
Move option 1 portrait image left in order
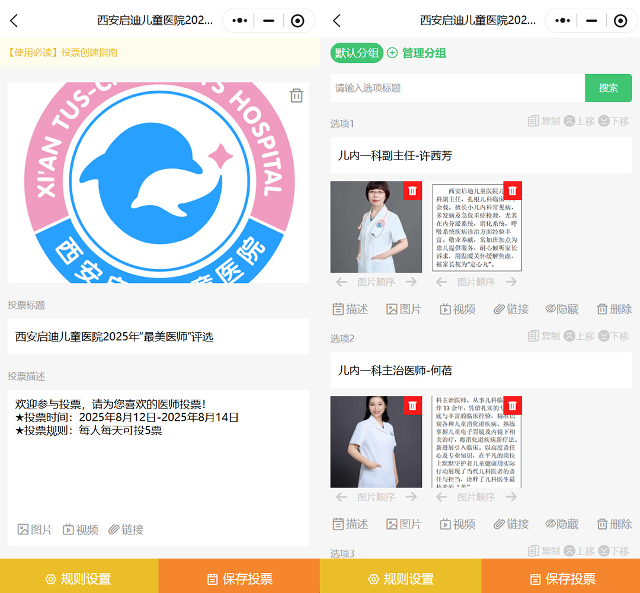point(342,282)
